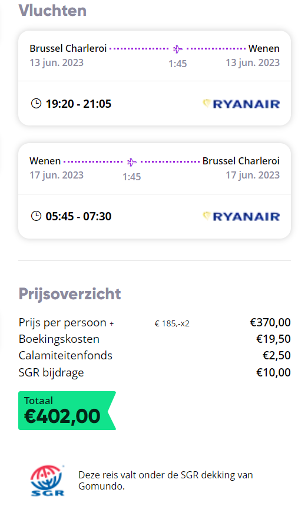Click the Calamiteitenfonds line item
The width and height of the screenshot is (308, 519).
coord(154,355)
